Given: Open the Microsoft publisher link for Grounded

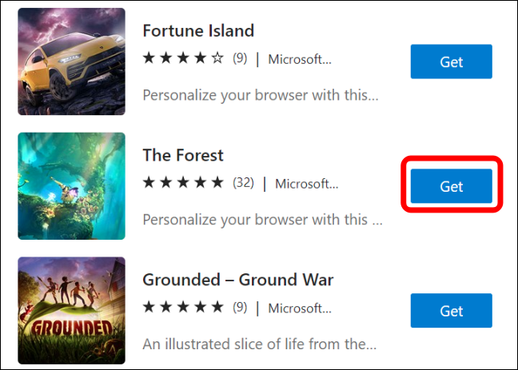Looking at the screenshot, I should [x=299, y=308].
